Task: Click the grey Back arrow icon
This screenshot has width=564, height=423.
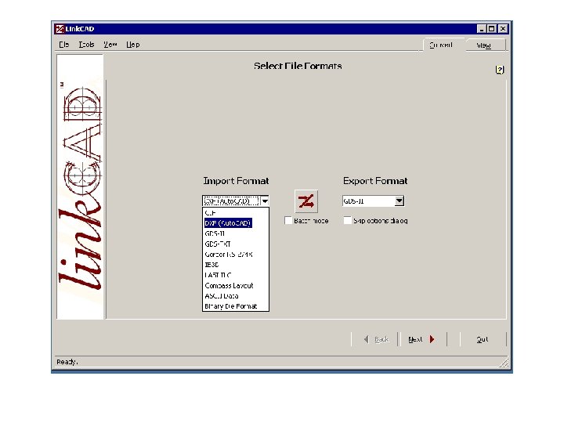Action: tap(366, 339)
